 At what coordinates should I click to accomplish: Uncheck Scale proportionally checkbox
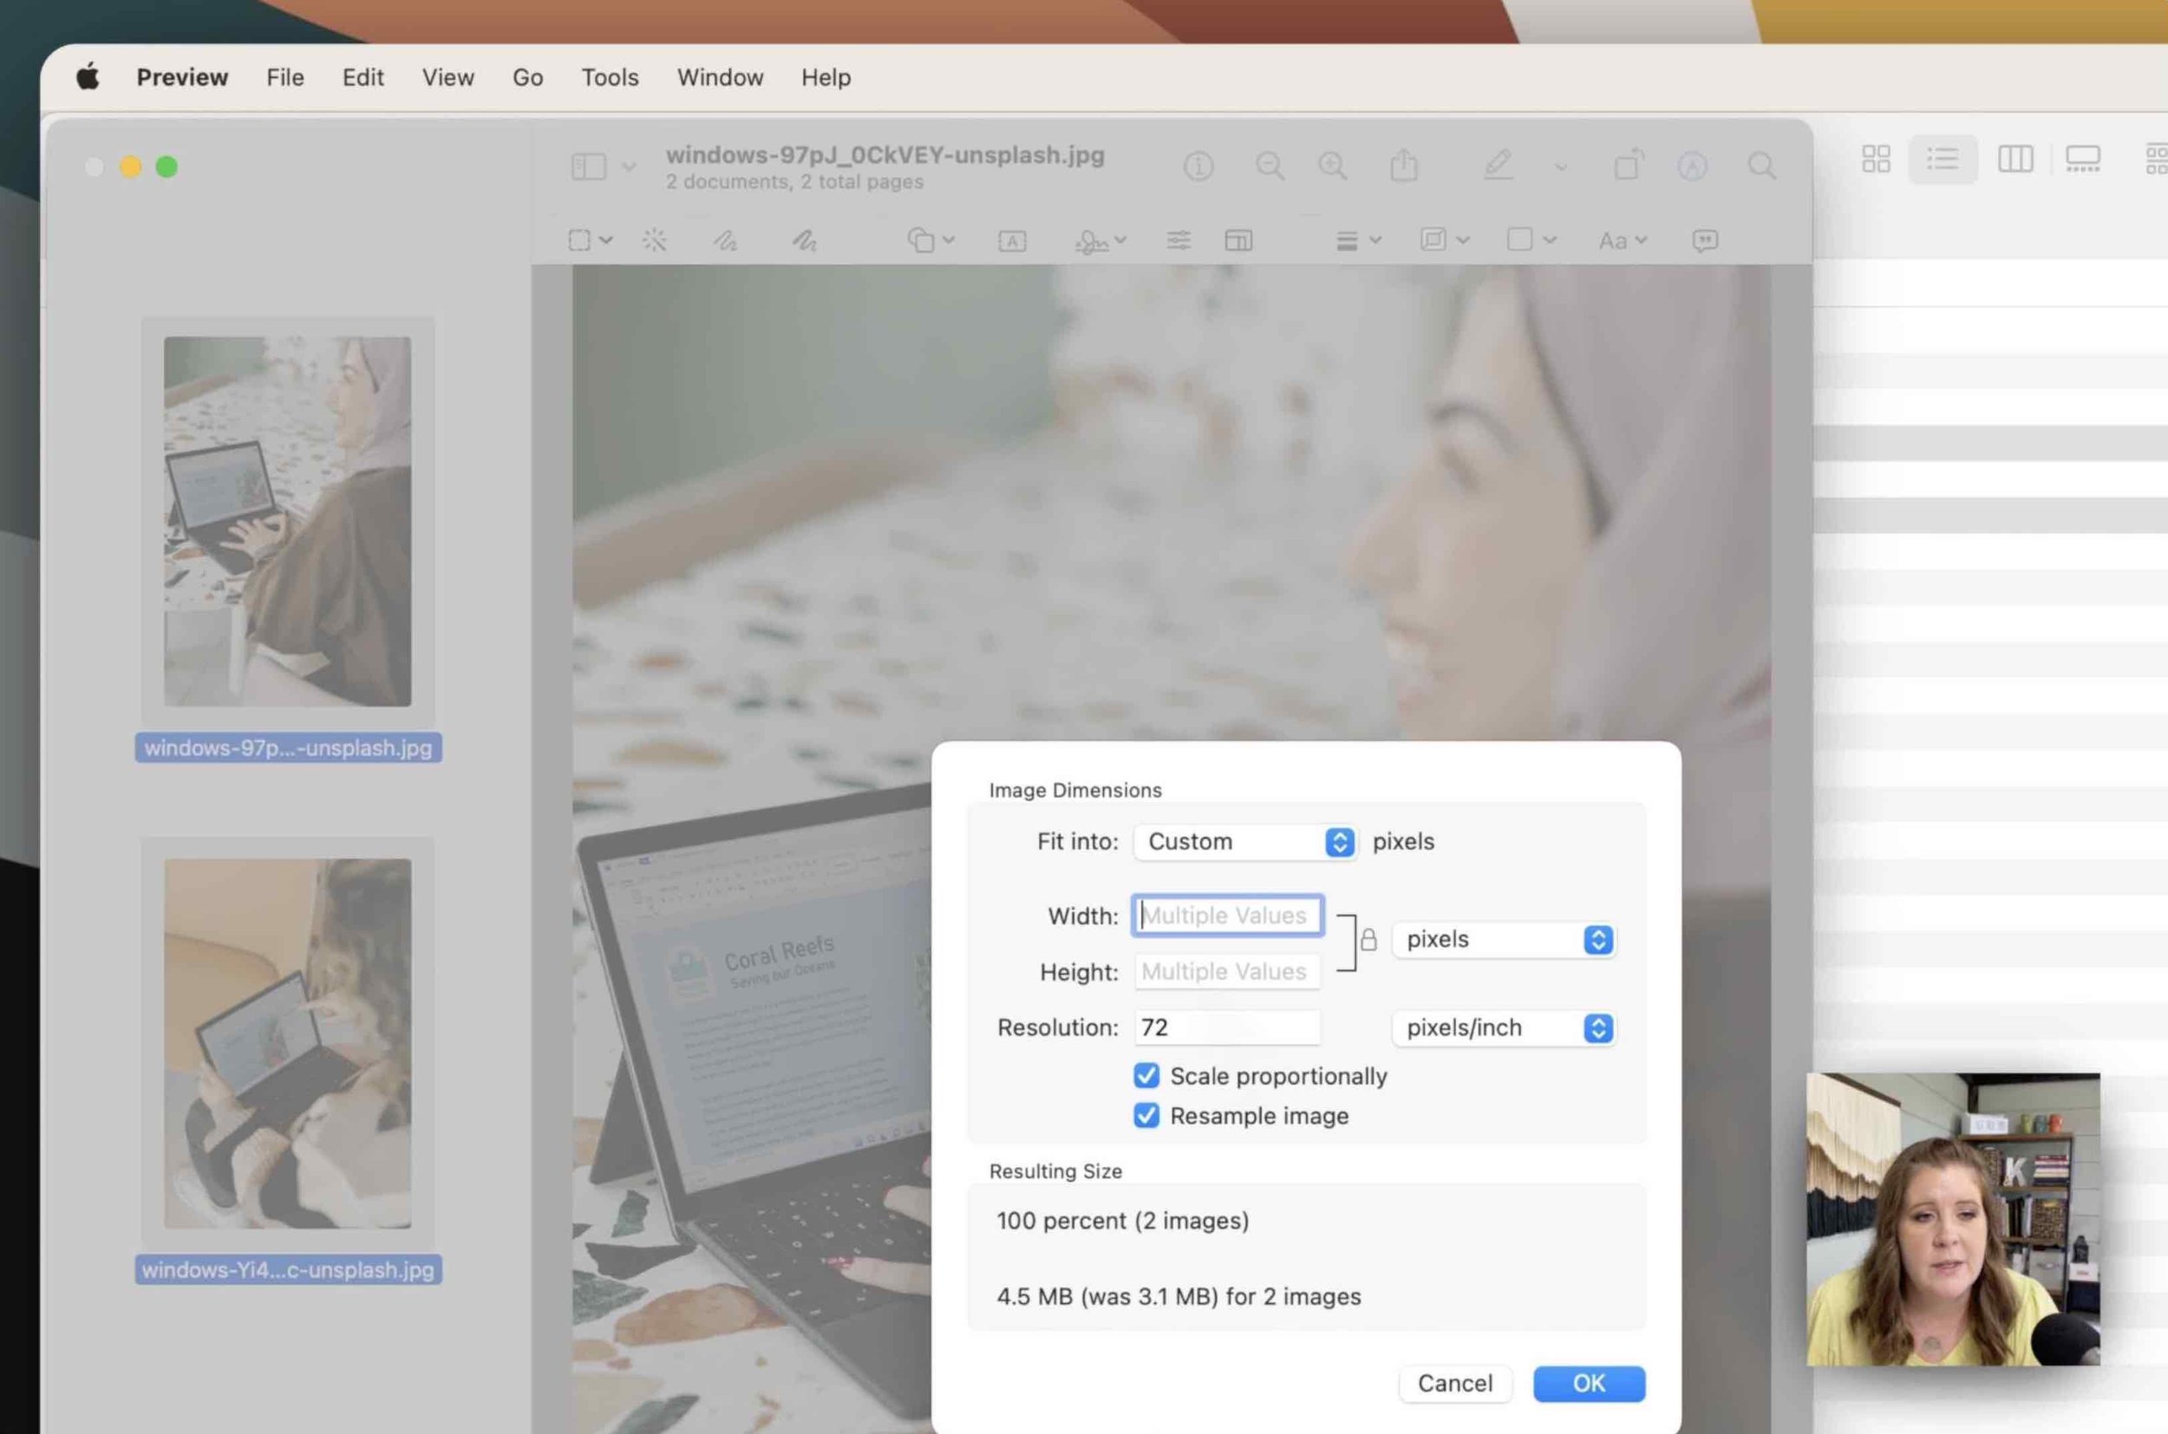tap(1146, 1075)
